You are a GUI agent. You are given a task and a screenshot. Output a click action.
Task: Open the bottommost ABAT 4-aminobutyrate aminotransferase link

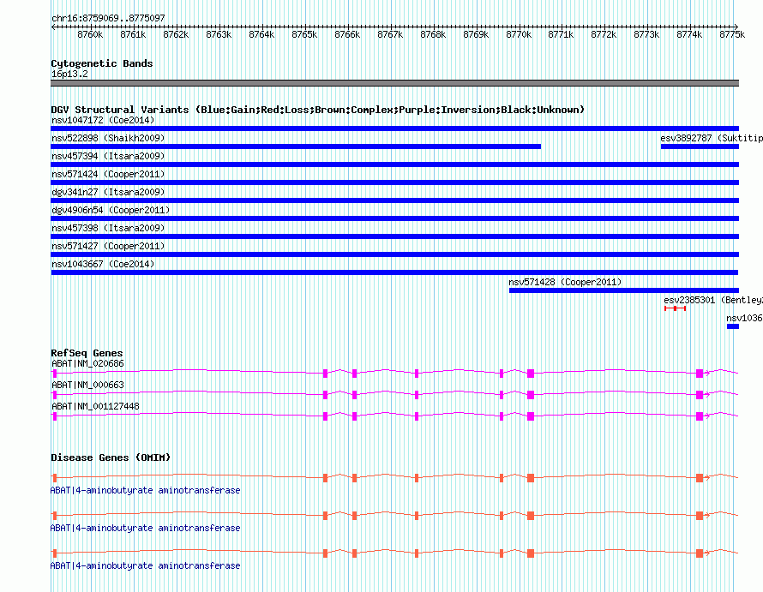pos(145,565)
